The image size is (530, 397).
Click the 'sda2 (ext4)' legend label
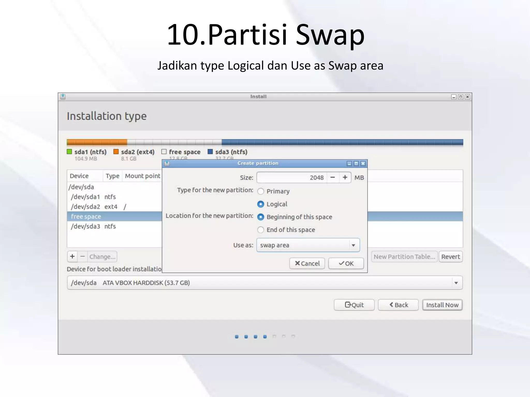[x=138, y=152]
